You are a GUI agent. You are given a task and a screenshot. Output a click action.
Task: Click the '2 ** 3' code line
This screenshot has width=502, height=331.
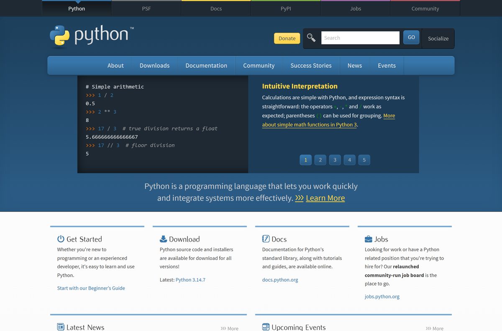[101, 112]
